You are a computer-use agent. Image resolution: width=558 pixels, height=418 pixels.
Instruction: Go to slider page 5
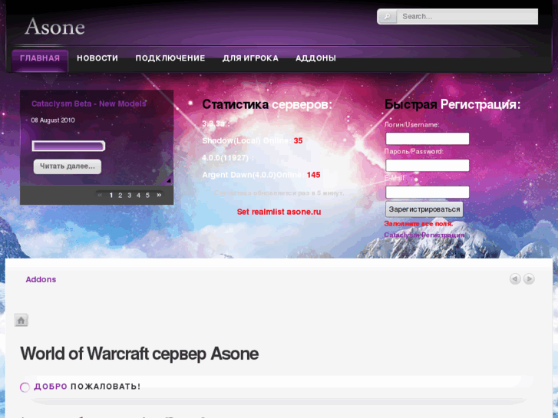click(147, 196)
